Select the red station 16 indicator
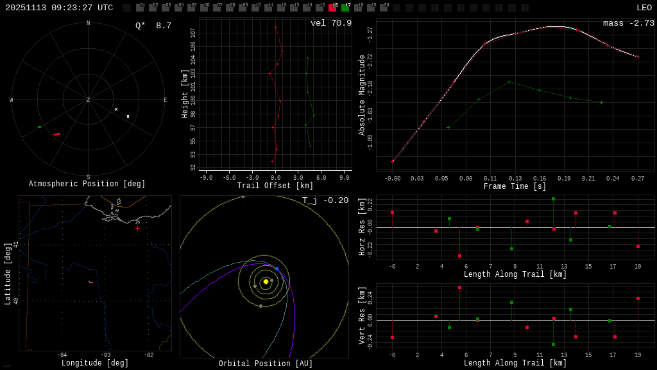Screen dimensions: 657x370 (x=332, y=8)
